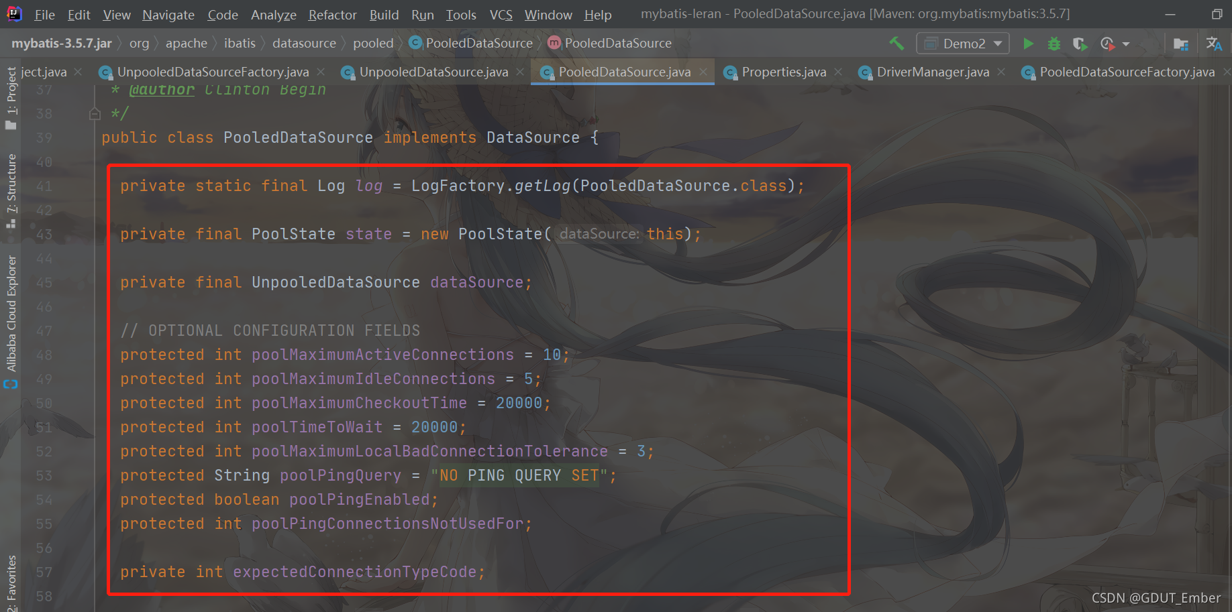Click PooledDataSource class breadcrumb with C icon
The width and height of the screenshot is (1232, 612).
point(471,44)
